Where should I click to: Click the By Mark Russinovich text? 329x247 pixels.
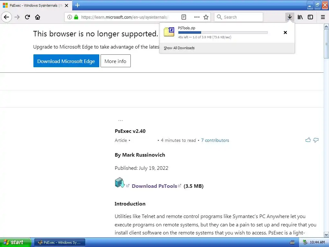point(140,155)
